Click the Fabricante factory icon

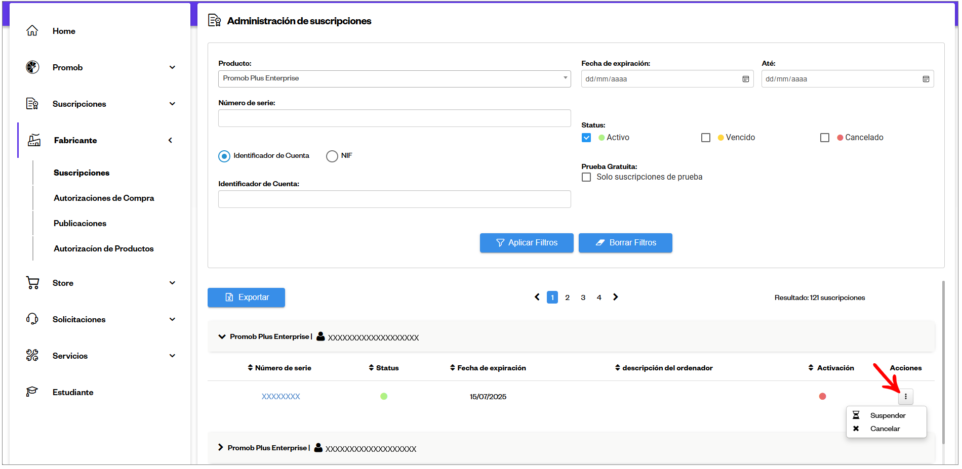[34, 140]
